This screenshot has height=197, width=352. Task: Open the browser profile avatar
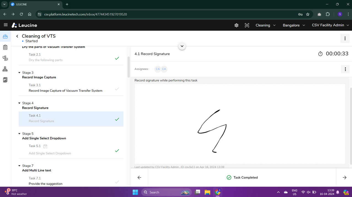point(340,14)
